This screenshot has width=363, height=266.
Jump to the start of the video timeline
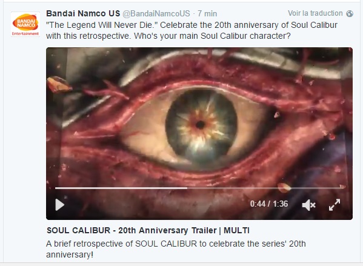(x=56, y=188)
